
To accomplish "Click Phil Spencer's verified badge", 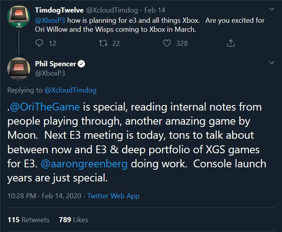I will [82, 64].
